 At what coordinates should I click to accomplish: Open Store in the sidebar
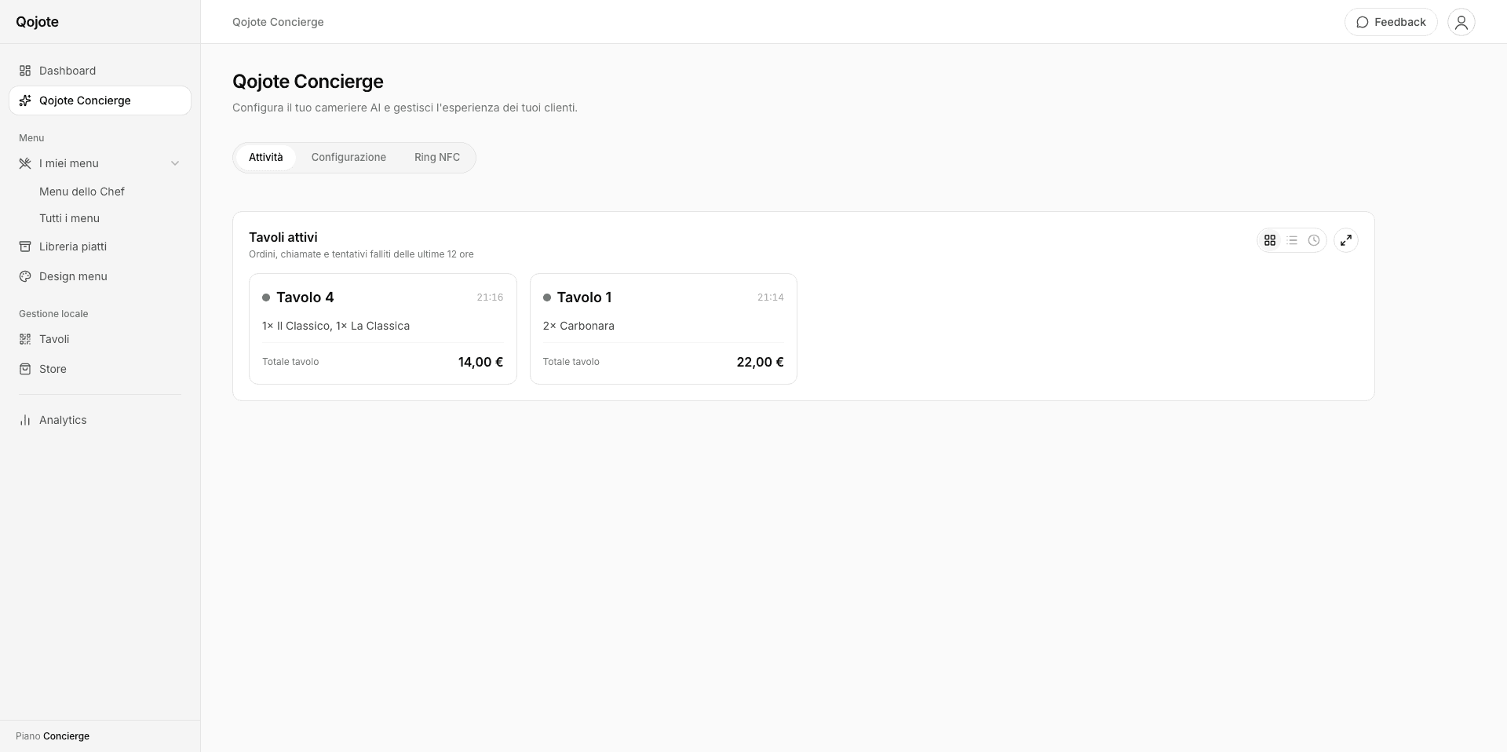pyautogui.click(x=100, y=369)
